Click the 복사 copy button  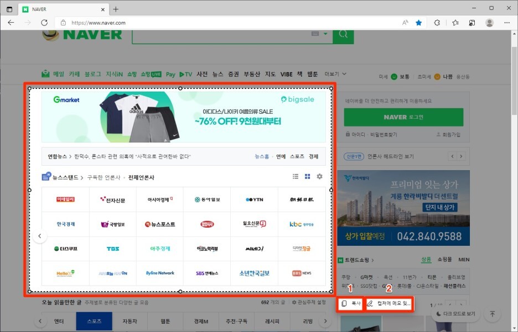pos(350,303)
